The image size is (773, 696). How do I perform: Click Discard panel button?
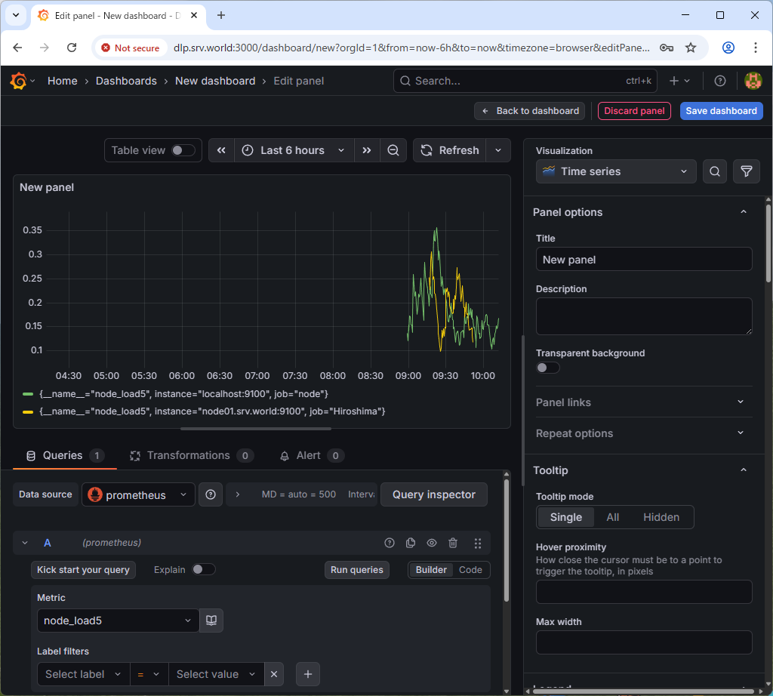pos(634,111)
